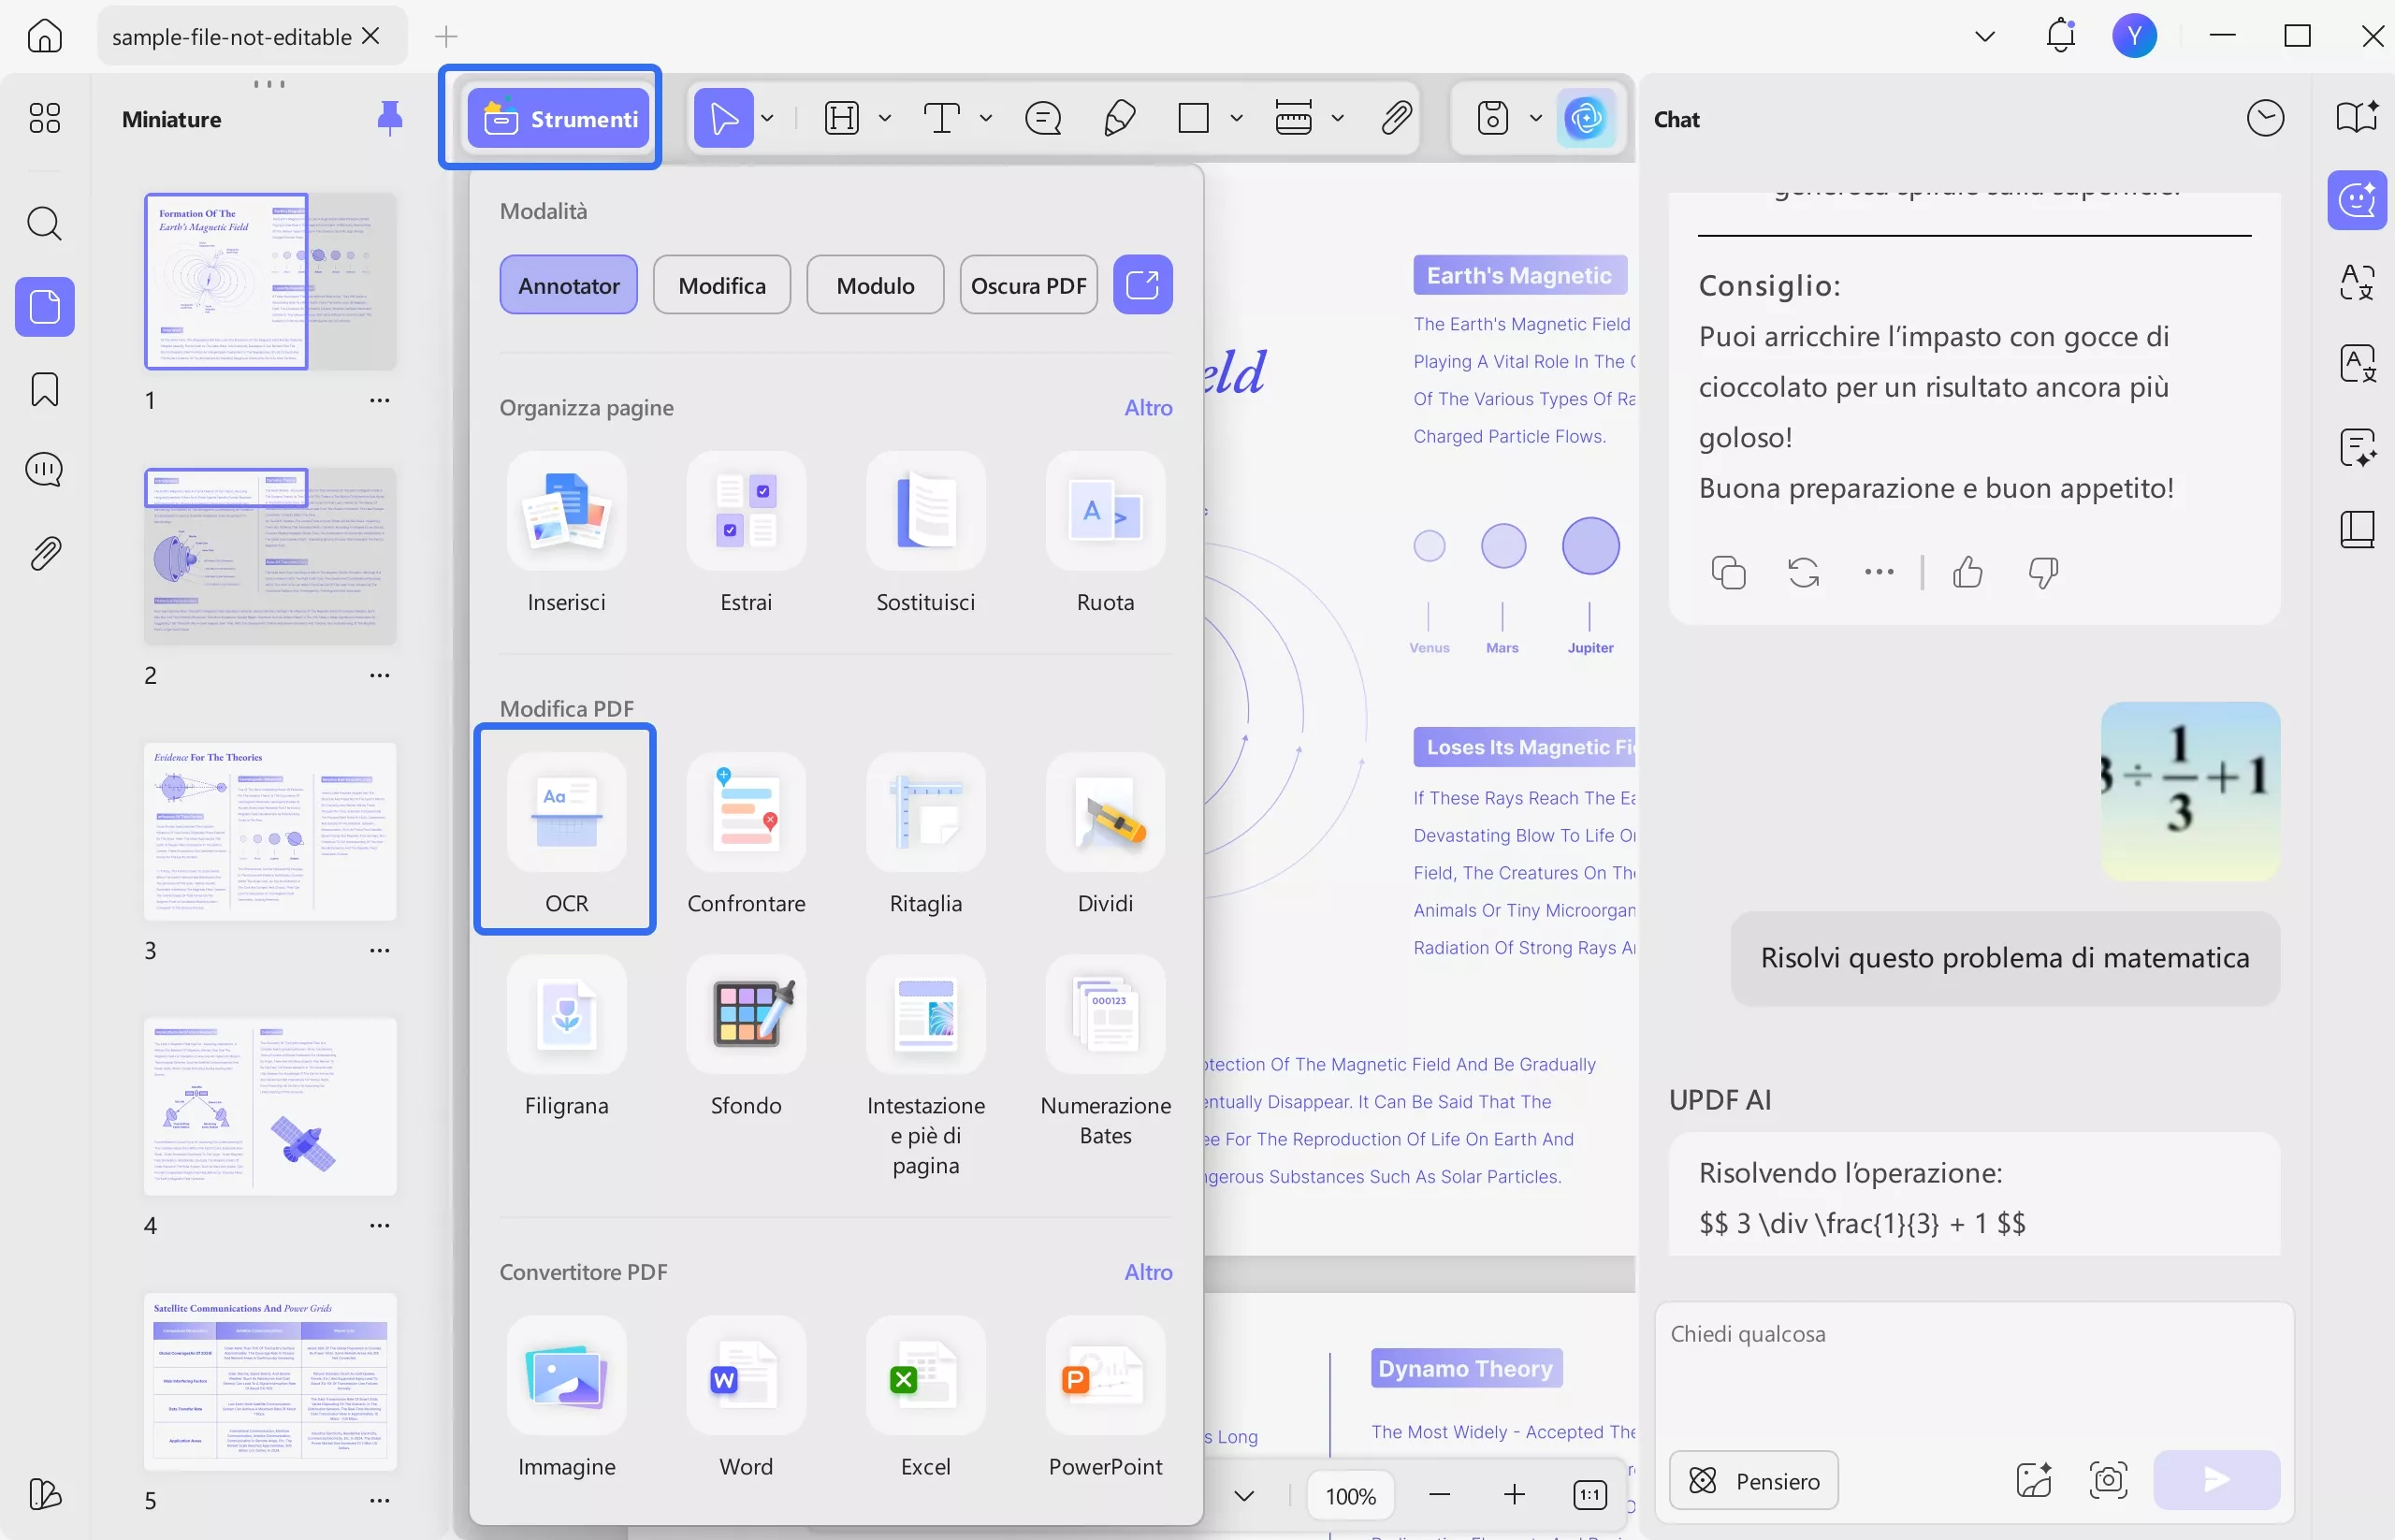Click the Ruota pages icon
This screenshot has height=1540, width=2395.
coord(1105,511)
